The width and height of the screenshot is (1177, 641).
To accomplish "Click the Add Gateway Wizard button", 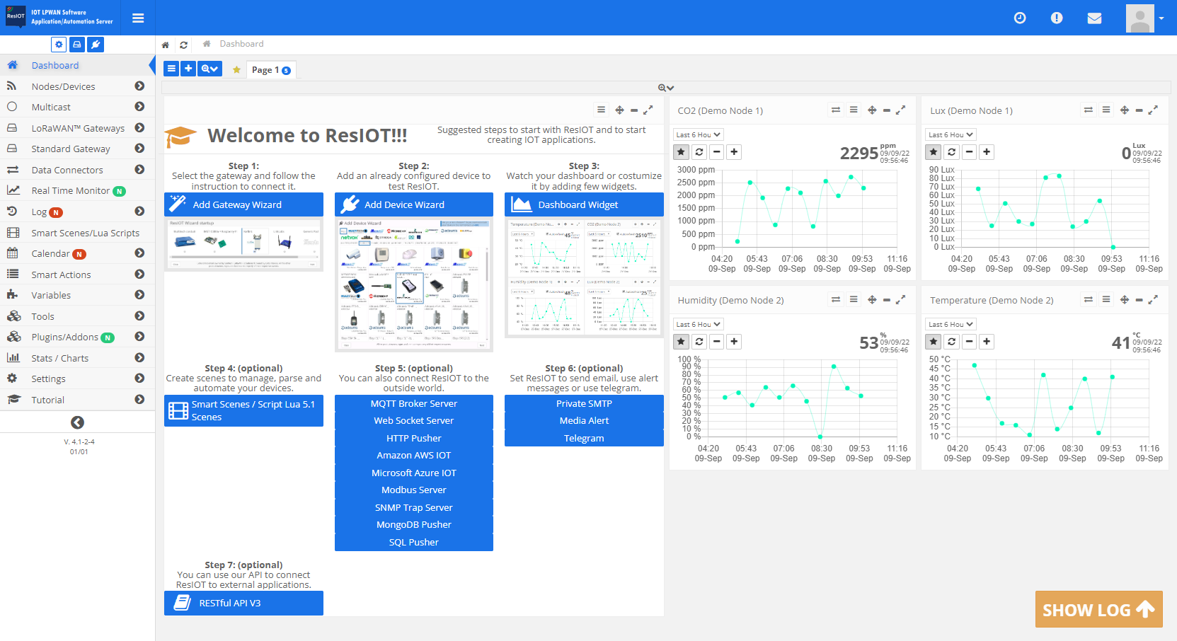I will pyautogui.click(x=243, y=204).
